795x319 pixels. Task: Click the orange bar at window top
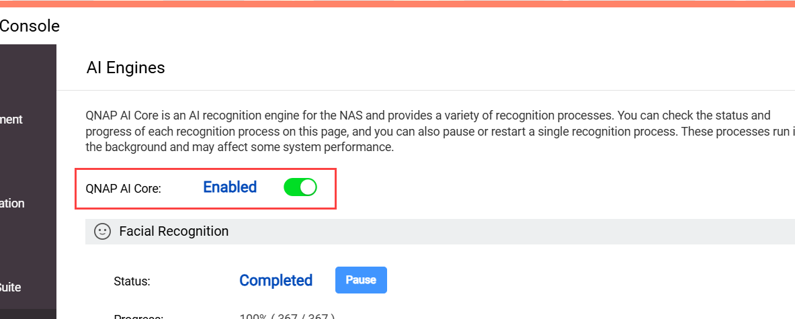point(396,3)
